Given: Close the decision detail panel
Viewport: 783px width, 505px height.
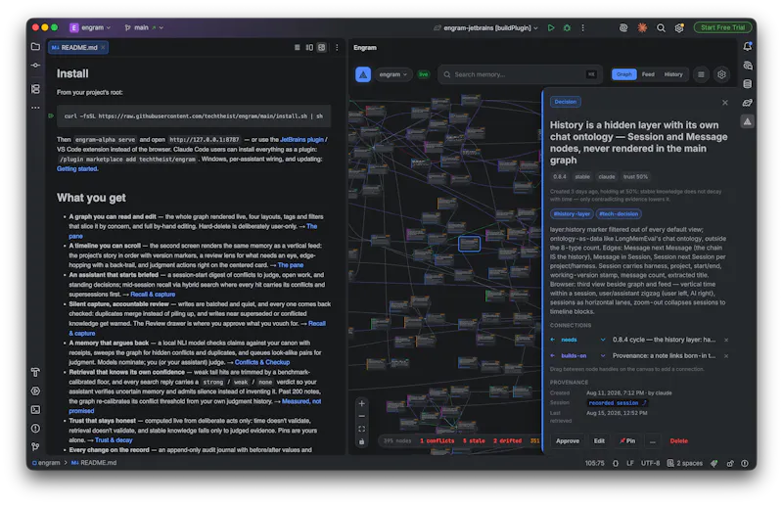Looking at the screenshot, I should 725,103.
